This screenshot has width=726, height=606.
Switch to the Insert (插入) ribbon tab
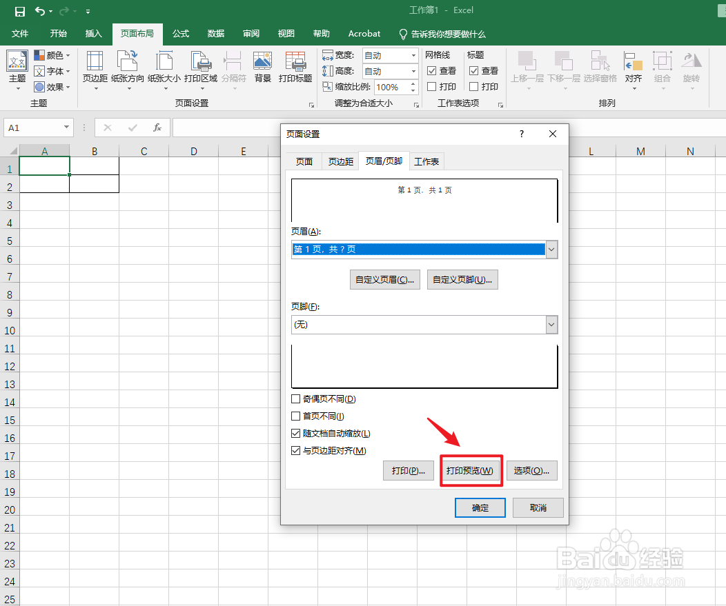coord(93,34)
